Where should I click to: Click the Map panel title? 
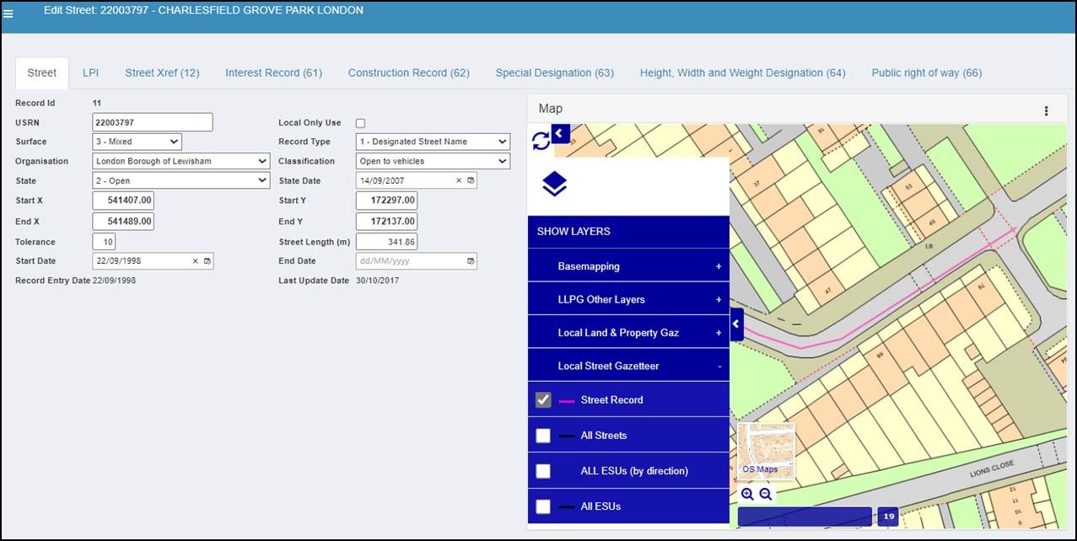(x=550, y=109)
